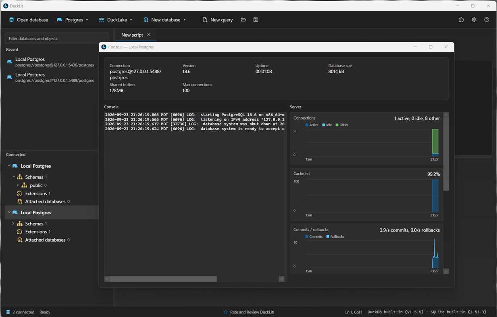Expand the second Schemas node
The width and height of the screenshot is (497, 317).
pyautogui.click(x=13, y=224)
